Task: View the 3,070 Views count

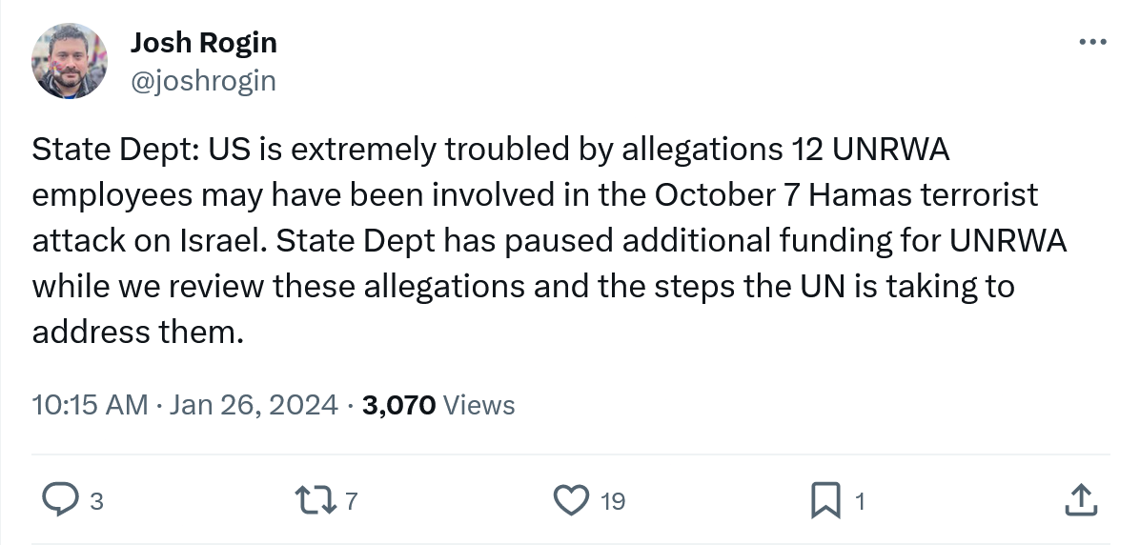Action: 438,405
